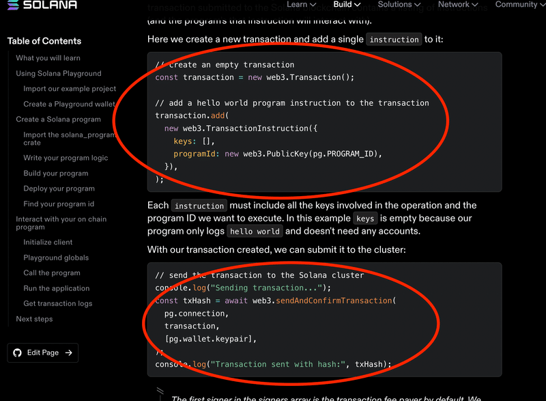The height and width of the screenshot is (401, 546).
Task: Click the 'pg.connection,' code line
Action: click(x=197, y=313)
